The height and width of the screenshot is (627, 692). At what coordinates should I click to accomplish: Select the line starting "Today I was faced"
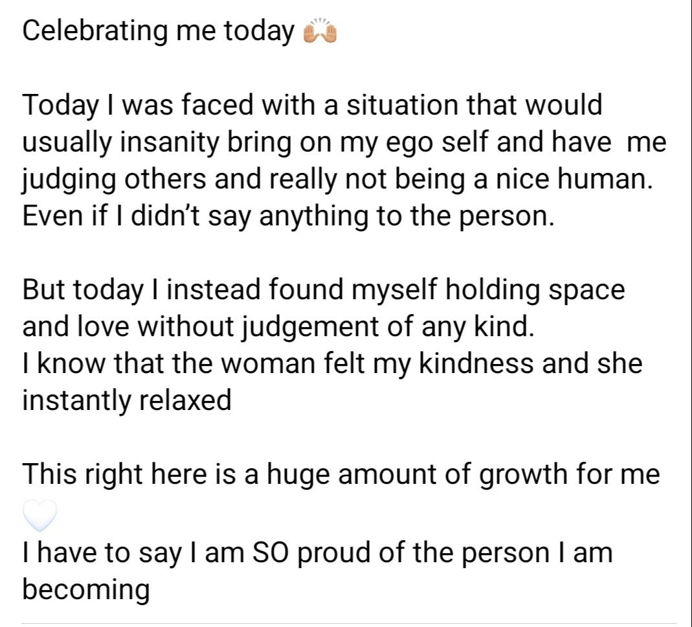[312, 106]
